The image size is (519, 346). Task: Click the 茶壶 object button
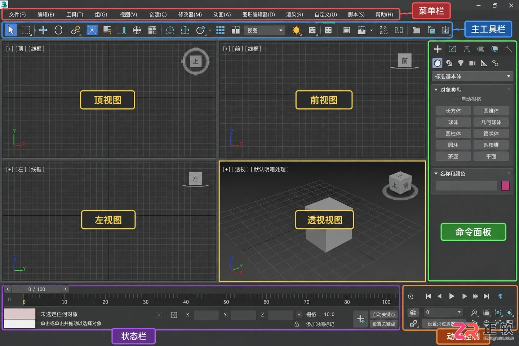[453, 156]
